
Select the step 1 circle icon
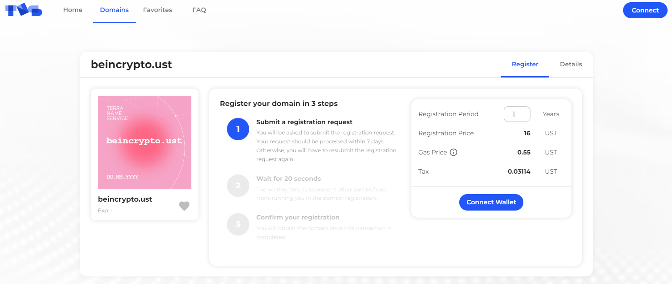(238, 129)
